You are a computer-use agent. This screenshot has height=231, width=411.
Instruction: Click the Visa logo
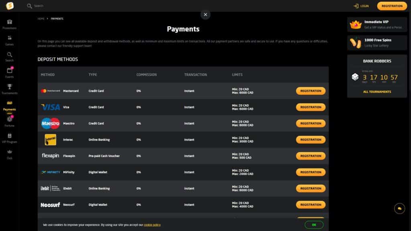(x=51, y=107)
